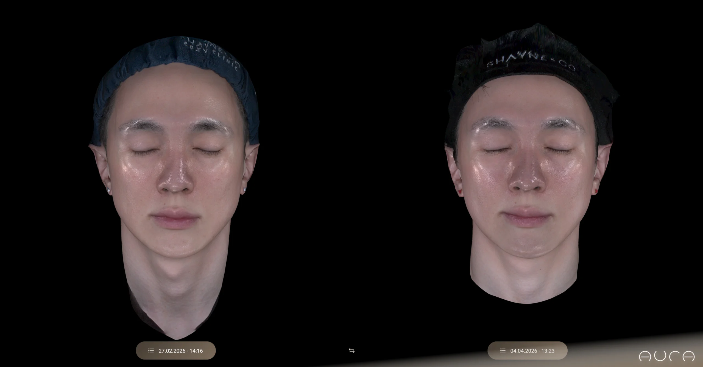Open the 04.04.2026 - 13:23 scan selector

click(527, 351)
